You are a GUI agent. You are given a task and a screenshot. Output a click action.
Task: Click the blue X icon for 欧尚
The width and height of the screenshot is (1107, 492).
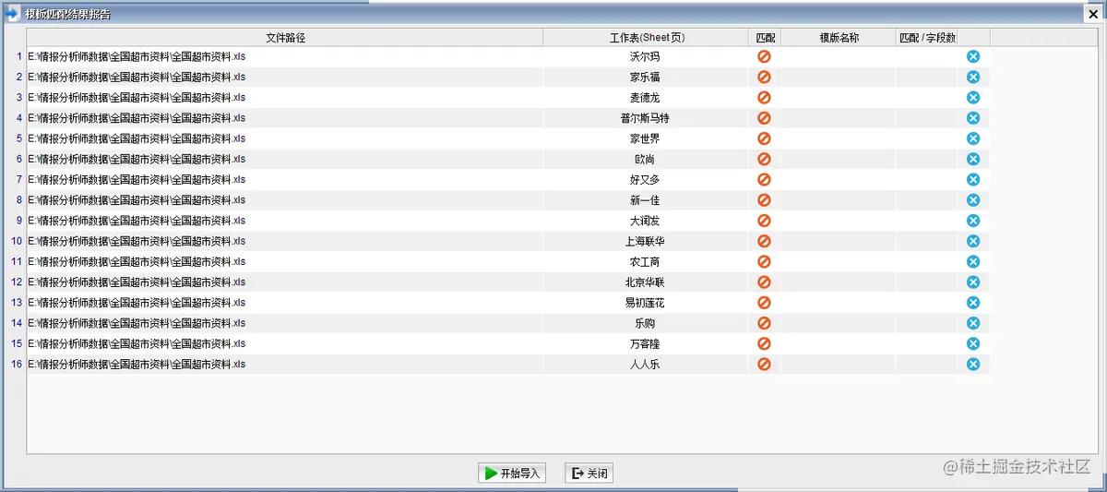click(973, 159)
